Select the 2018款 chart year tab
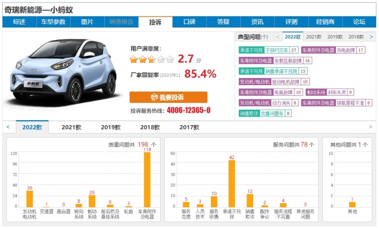 coord(150,127)
